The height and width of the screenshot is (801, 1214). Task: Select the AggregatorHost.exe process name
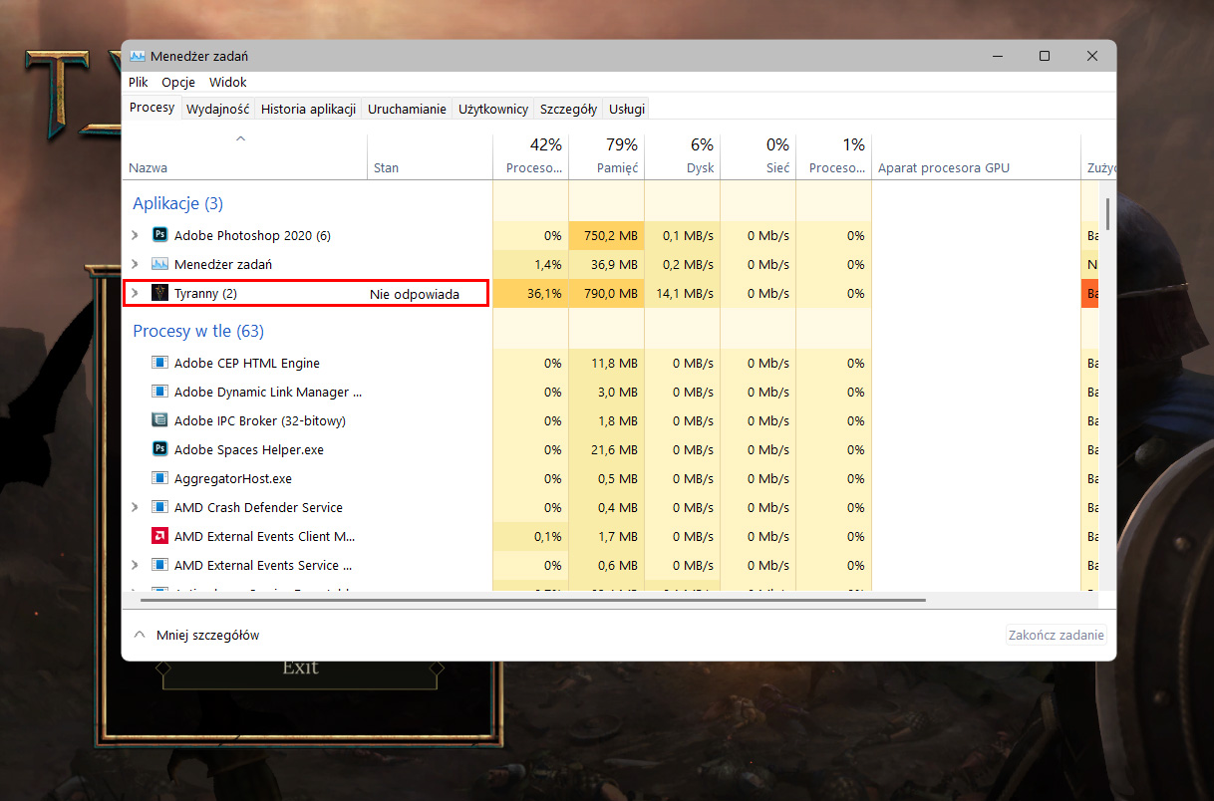point(233,479)
